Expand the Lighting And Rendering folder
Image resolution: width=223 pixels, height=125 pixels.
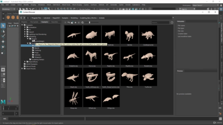25,34
